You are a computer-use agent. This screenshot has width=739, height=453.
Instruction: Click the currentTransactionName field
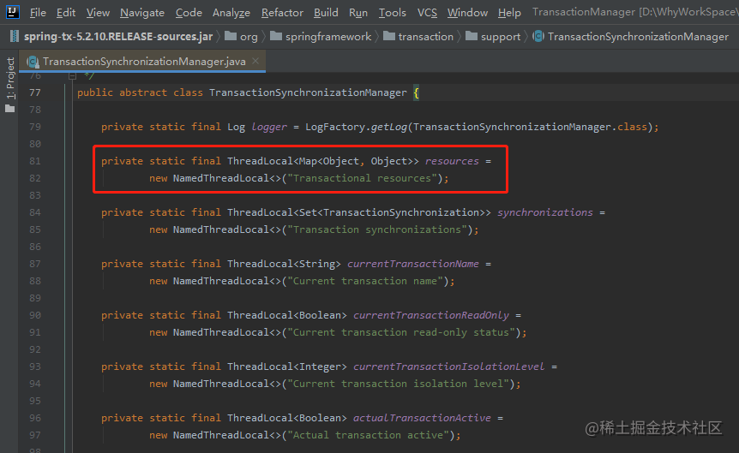pyautogui.click(x=413, y=264)
